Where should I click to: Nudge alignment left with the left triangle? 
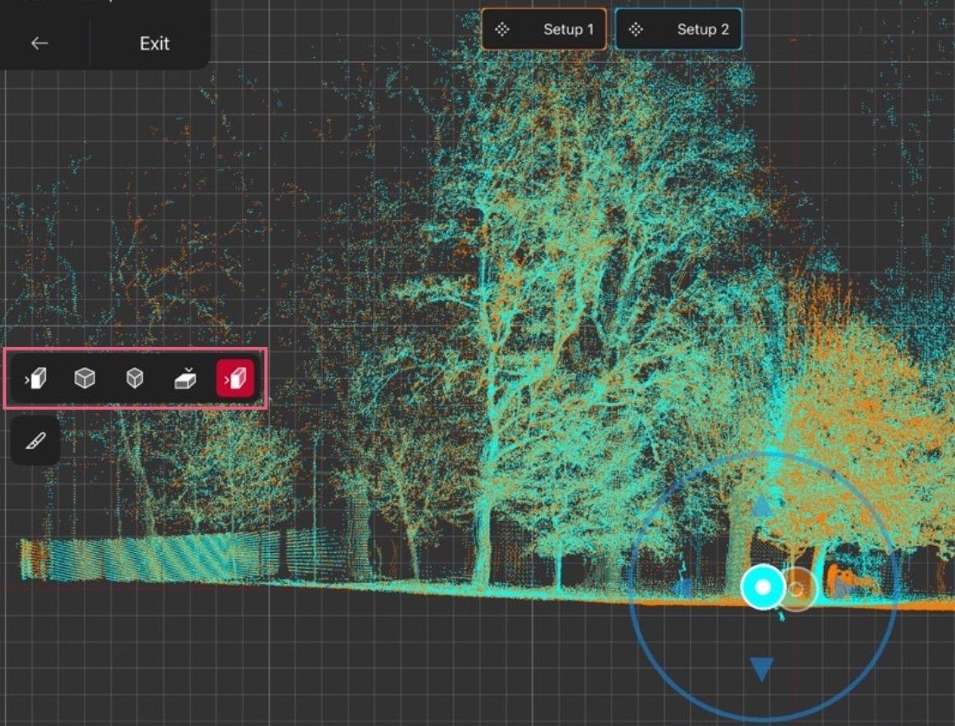click(x=684, y=588)
